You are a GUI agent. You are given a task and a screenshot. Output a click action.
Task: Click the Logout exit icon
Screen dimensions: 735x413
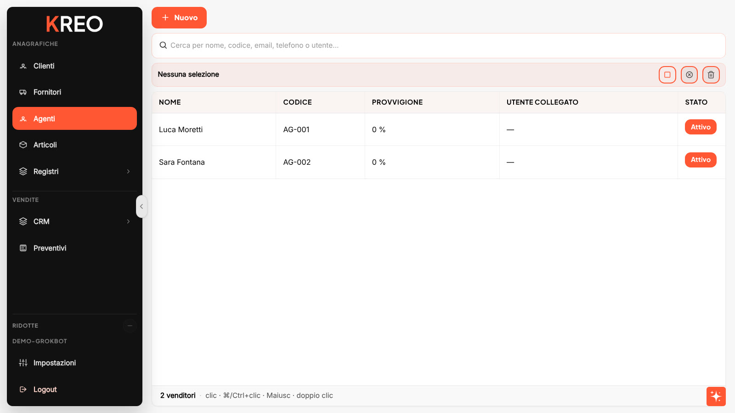coord(23,390)
